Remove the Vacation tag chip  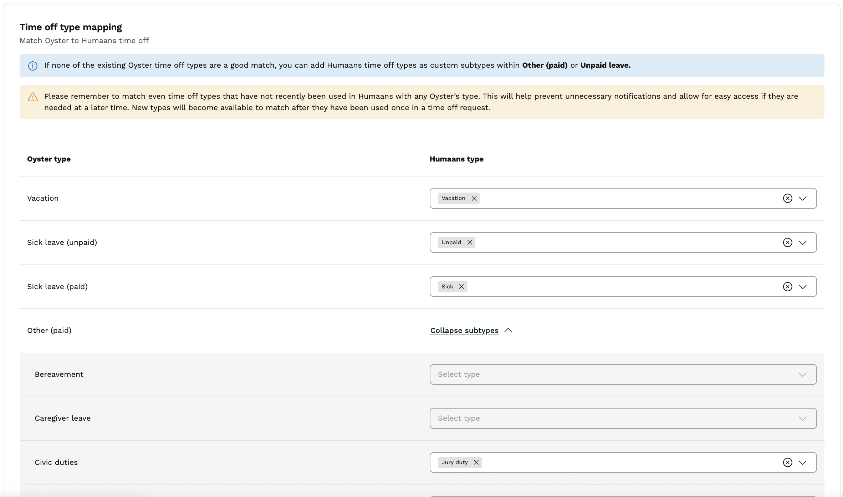pyautogui.click(x=474, y=198)
